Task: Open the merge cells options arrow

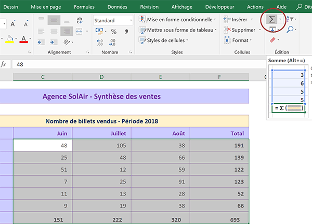Action: click(87, 31)
